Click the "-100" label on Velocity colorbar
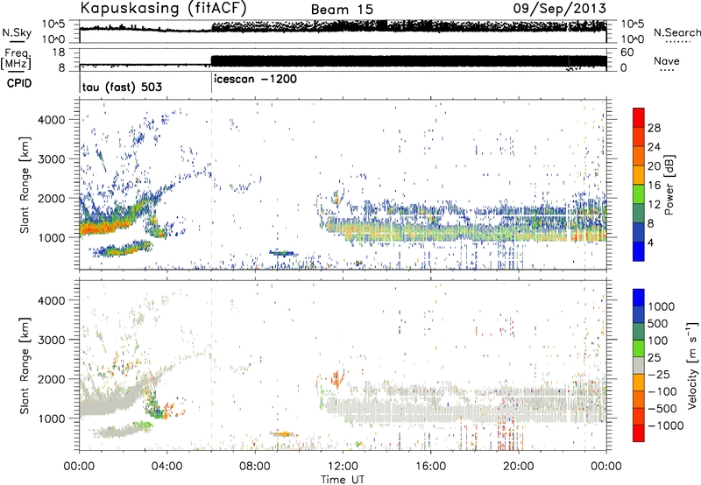 pyautogui.click(x=662, y=391)
